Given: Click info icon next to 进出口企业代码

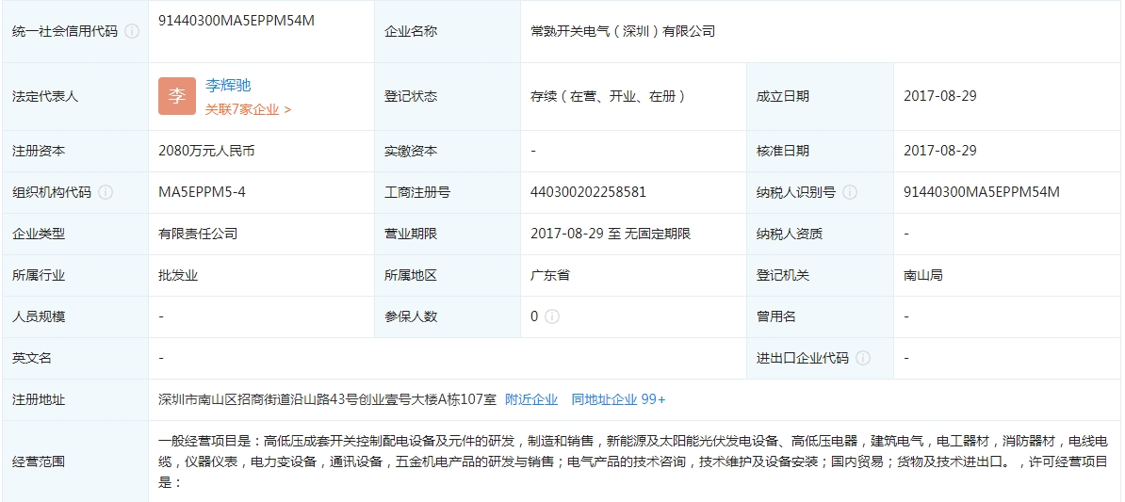Looking at the screenshot, I should [x=863, y=358].
